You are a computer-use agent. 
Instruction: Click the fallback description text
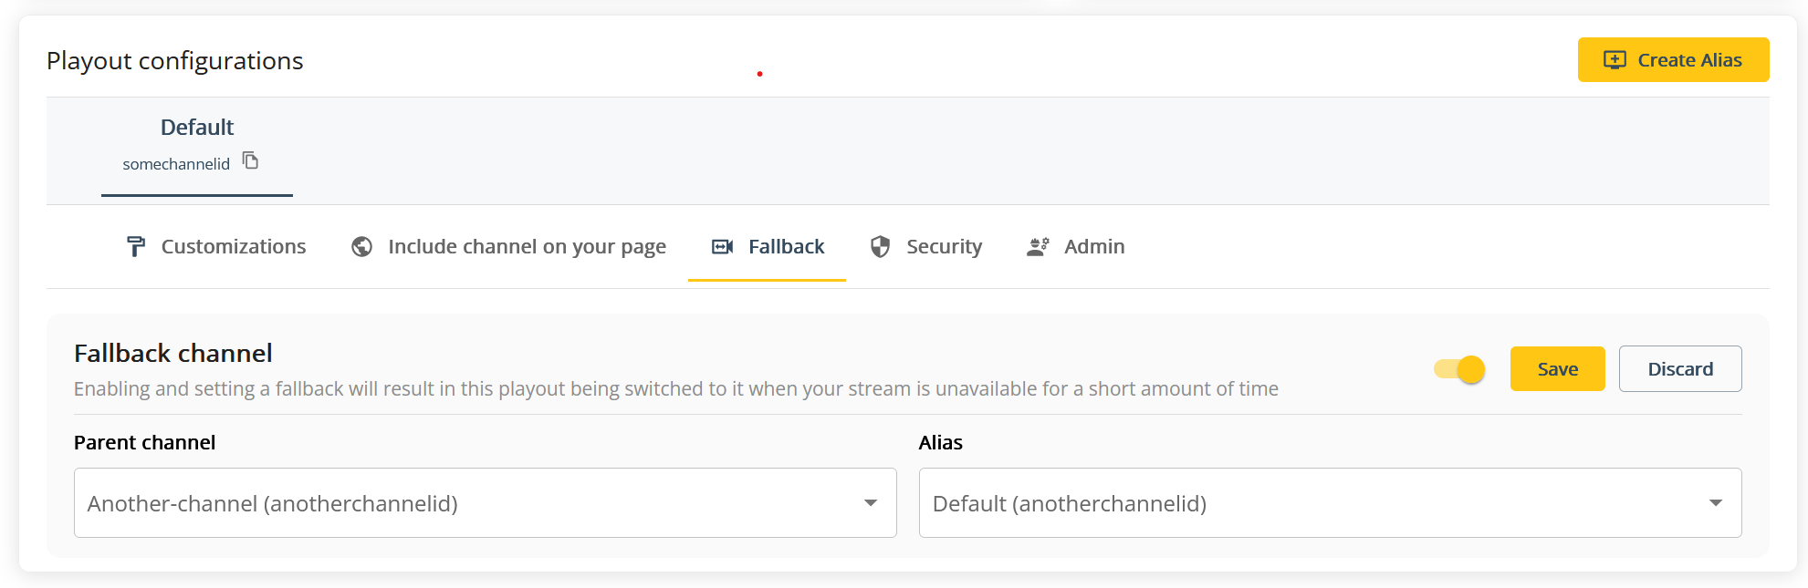click(676, 389)
